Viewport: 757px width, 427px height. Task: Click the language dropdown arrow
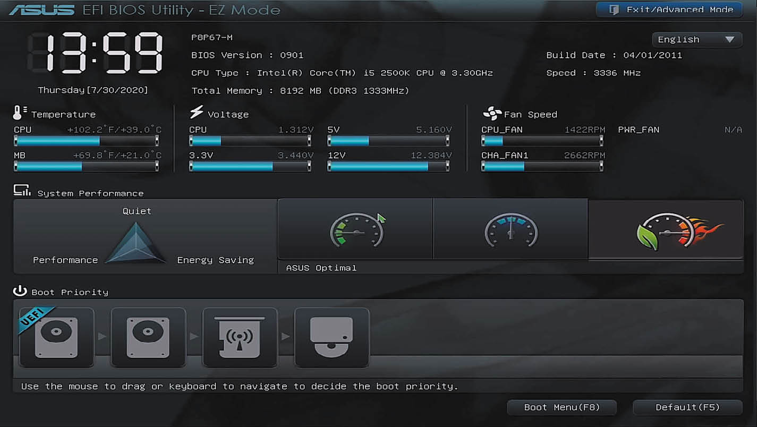(729, 39)
